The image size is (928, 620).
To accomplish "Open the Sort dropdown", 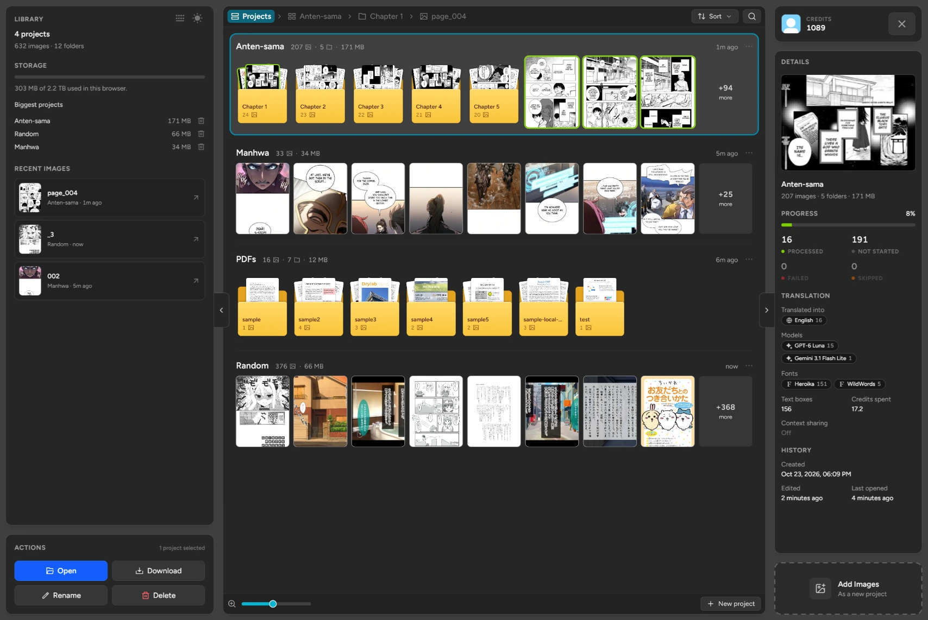I will [714, 16].
